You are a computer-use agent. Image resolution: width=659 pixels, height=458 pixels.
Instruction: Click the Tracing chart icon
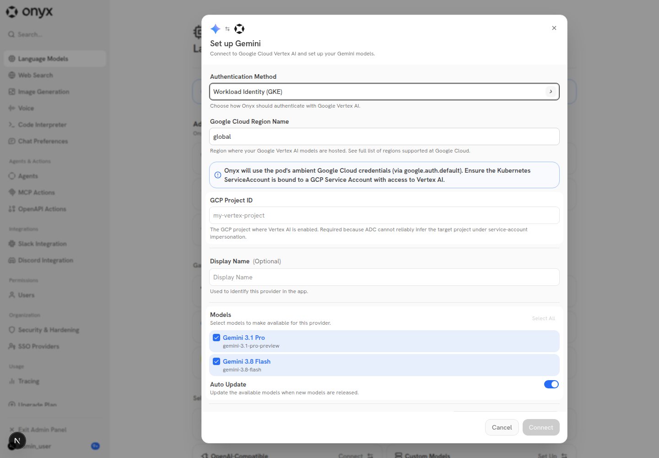(x=12, y=381)
